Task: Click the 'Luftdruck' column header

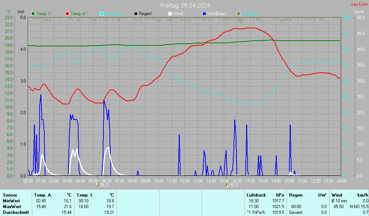Action: click(x=256, y=195)
